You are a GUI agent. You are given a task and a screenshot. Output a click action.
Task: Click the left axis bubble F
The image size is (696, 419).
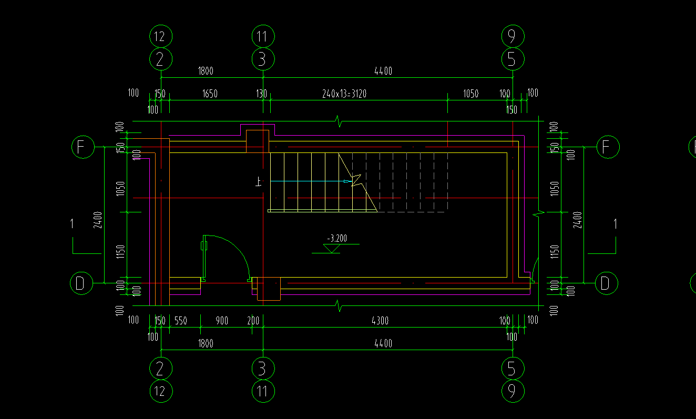[82, 147]
